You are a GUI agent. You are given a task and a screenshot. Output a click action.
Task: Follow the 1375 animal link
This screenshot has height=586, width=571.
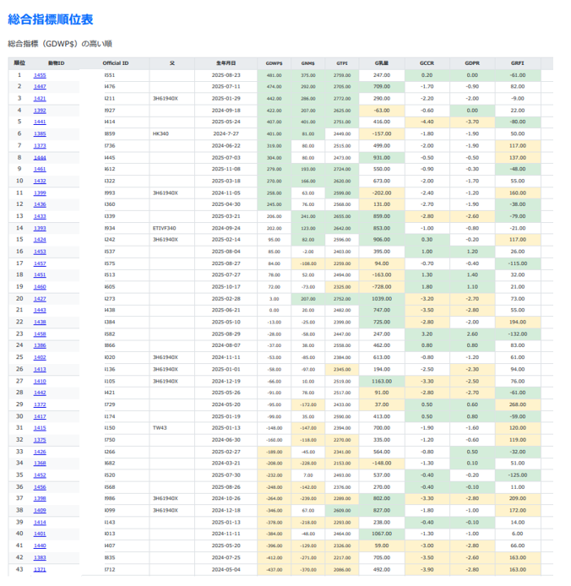(40, 440)
